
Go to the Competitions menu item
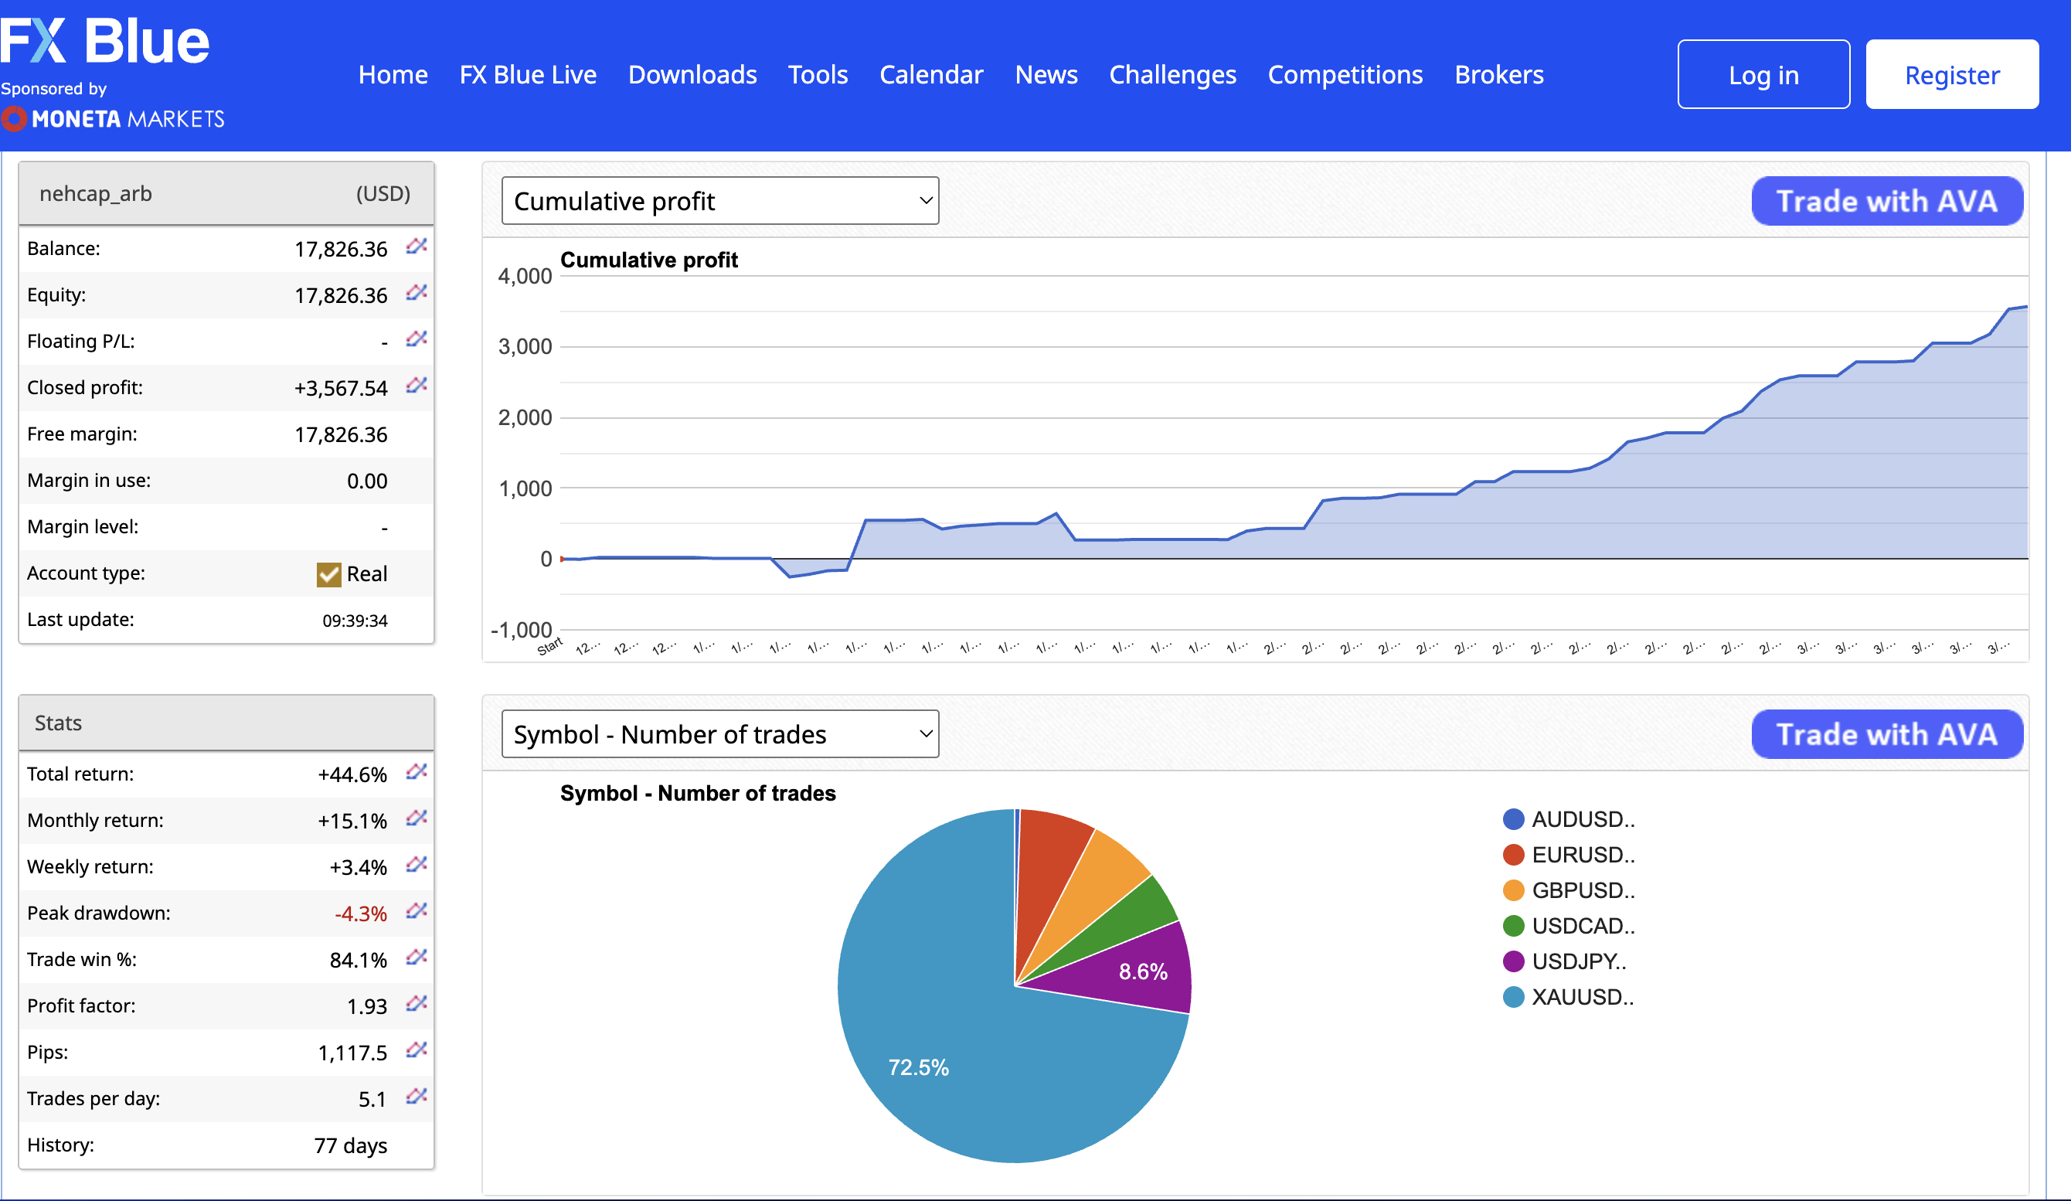tap(1345, 75)
